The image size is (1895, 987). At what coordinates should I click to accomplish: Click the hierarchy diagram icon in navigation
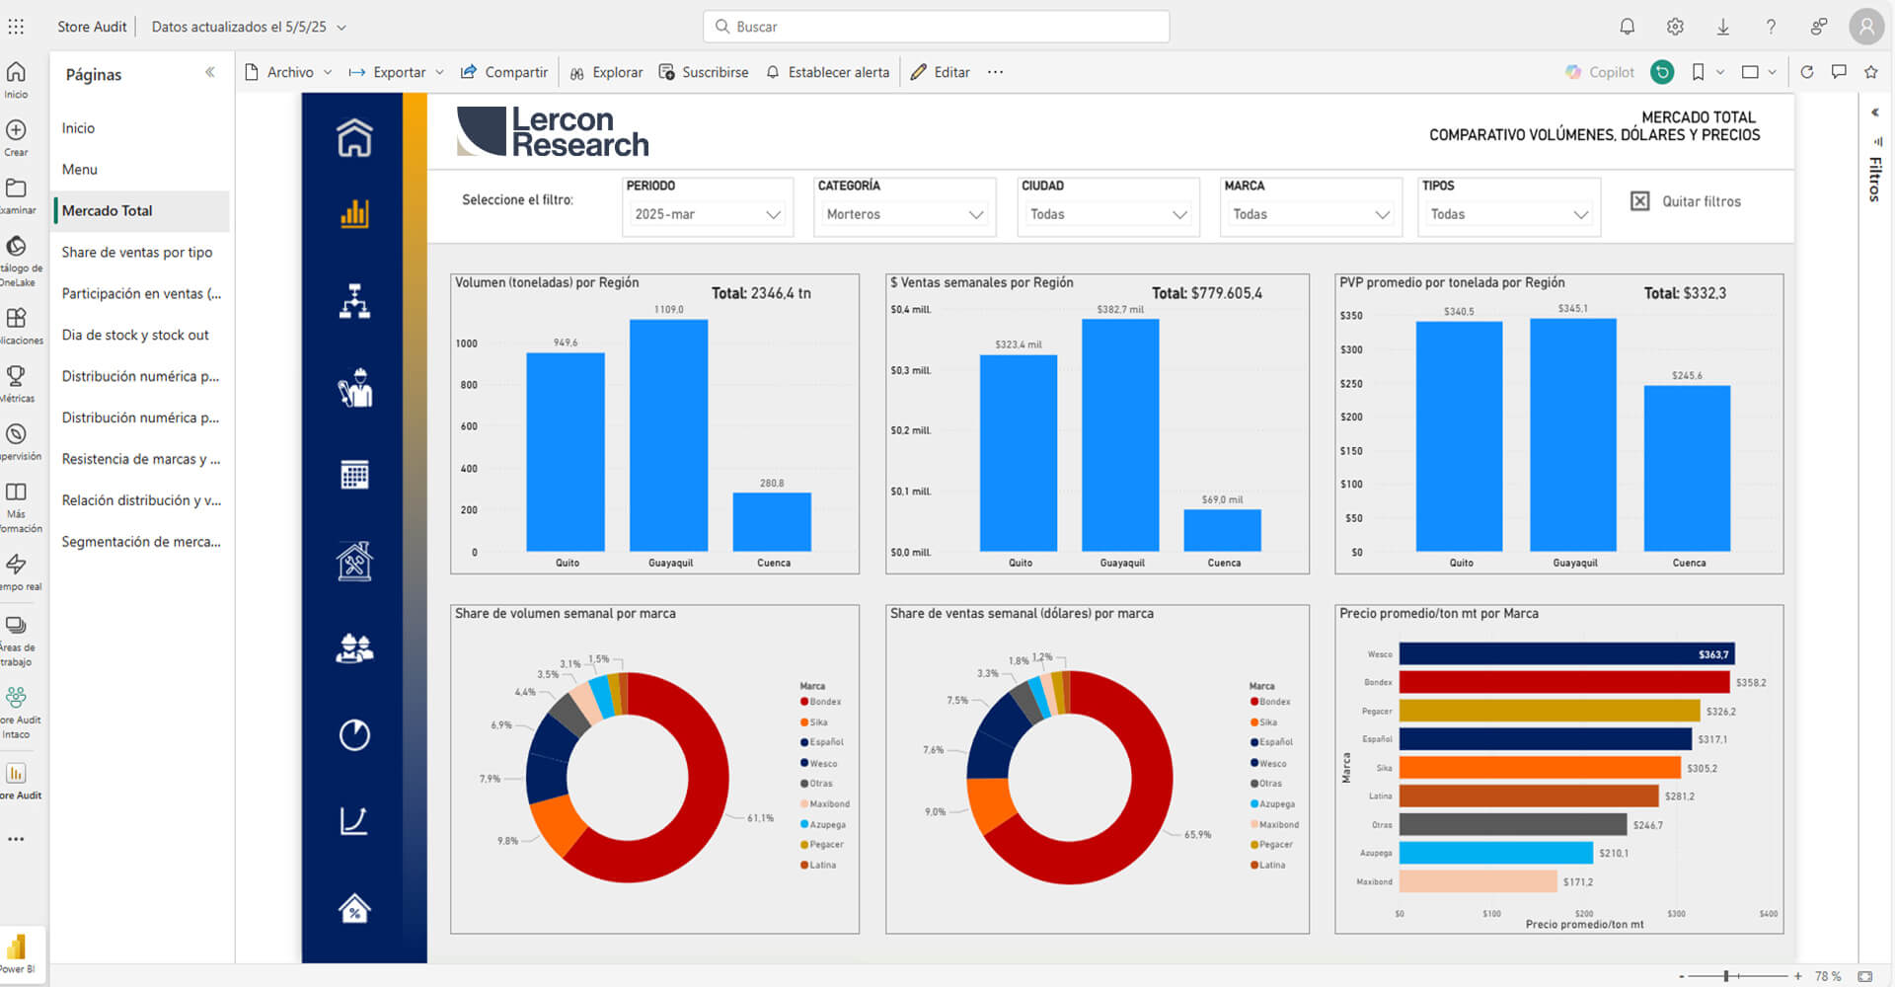coord(354,301)
